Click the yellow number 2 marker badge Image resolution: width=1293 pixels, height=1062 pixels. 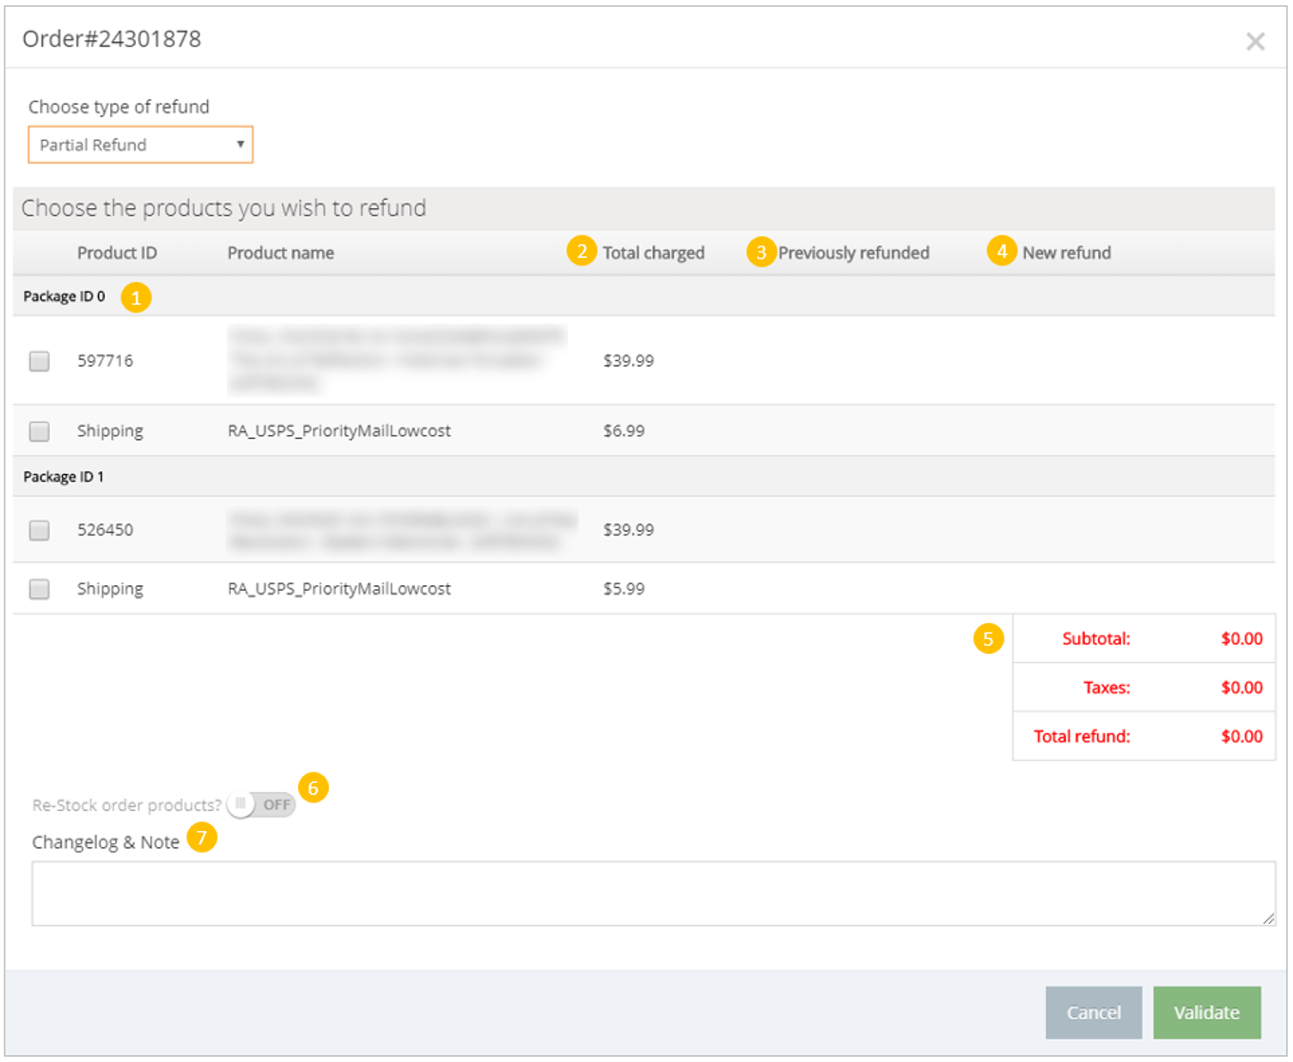(582, 251)
